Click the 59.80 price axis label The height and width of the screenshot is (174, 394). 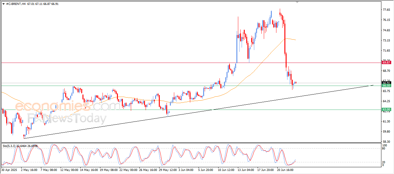pyautogui.click(x=386, y=132)
